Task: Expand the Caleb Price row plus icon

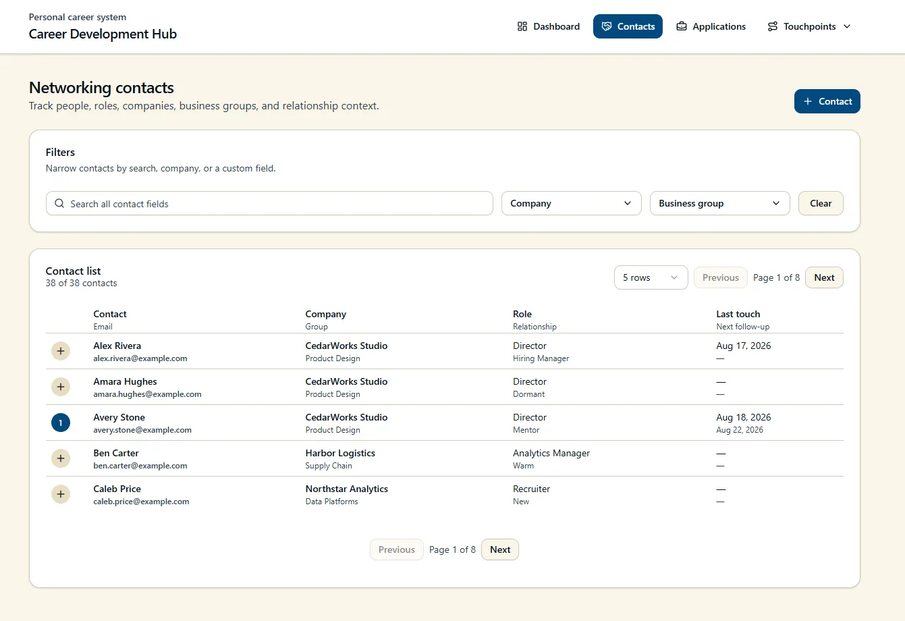Action: click(x=61, y=494)
